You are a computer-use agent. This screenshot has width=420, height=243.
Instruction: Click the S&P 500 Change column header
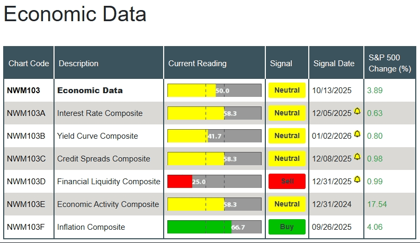click(x=389, y=63)
